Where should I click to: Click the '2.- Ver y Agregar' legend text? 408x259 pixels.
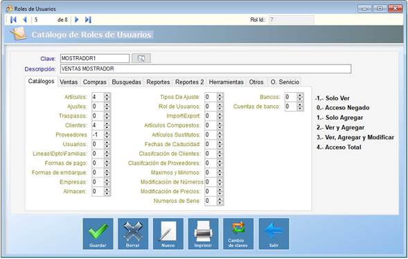(x=340, y=127)
